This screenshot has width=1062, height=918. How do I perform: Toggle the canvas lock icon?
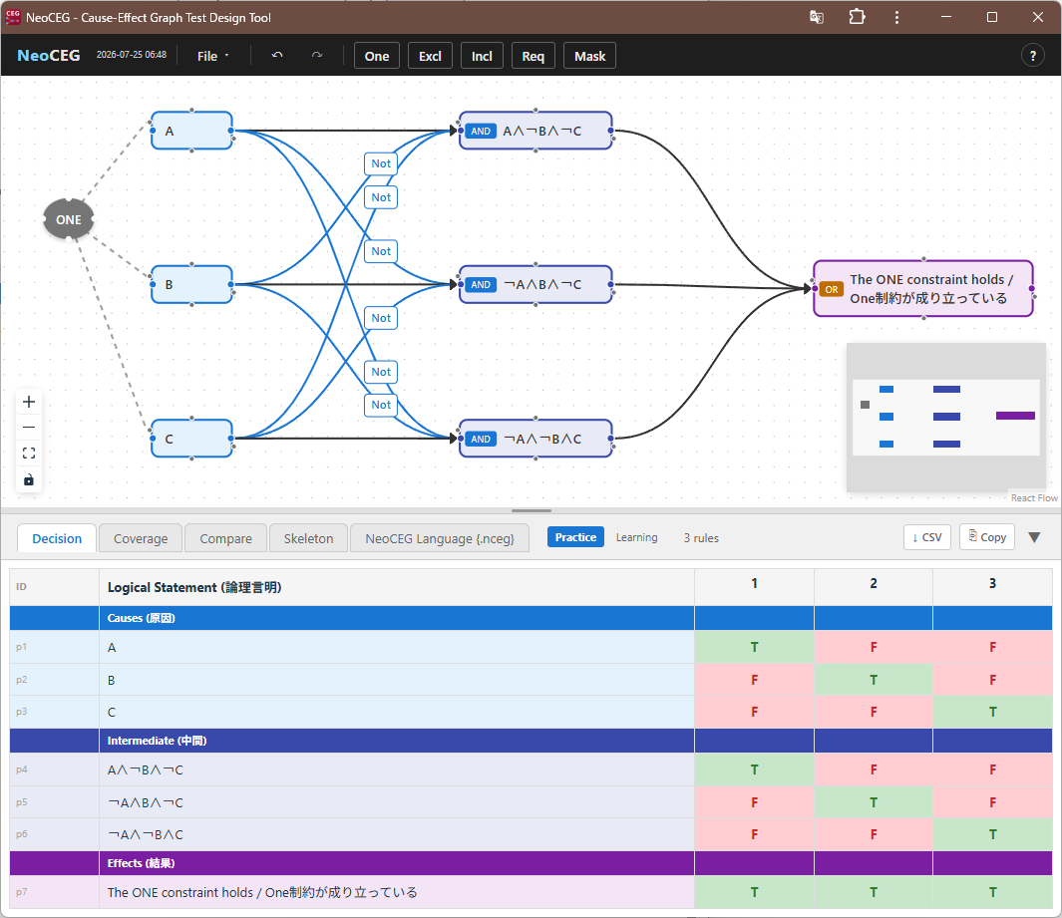pos(29,480)
